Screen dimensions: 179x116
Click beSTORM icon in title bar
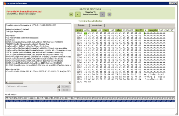[5, 4]
